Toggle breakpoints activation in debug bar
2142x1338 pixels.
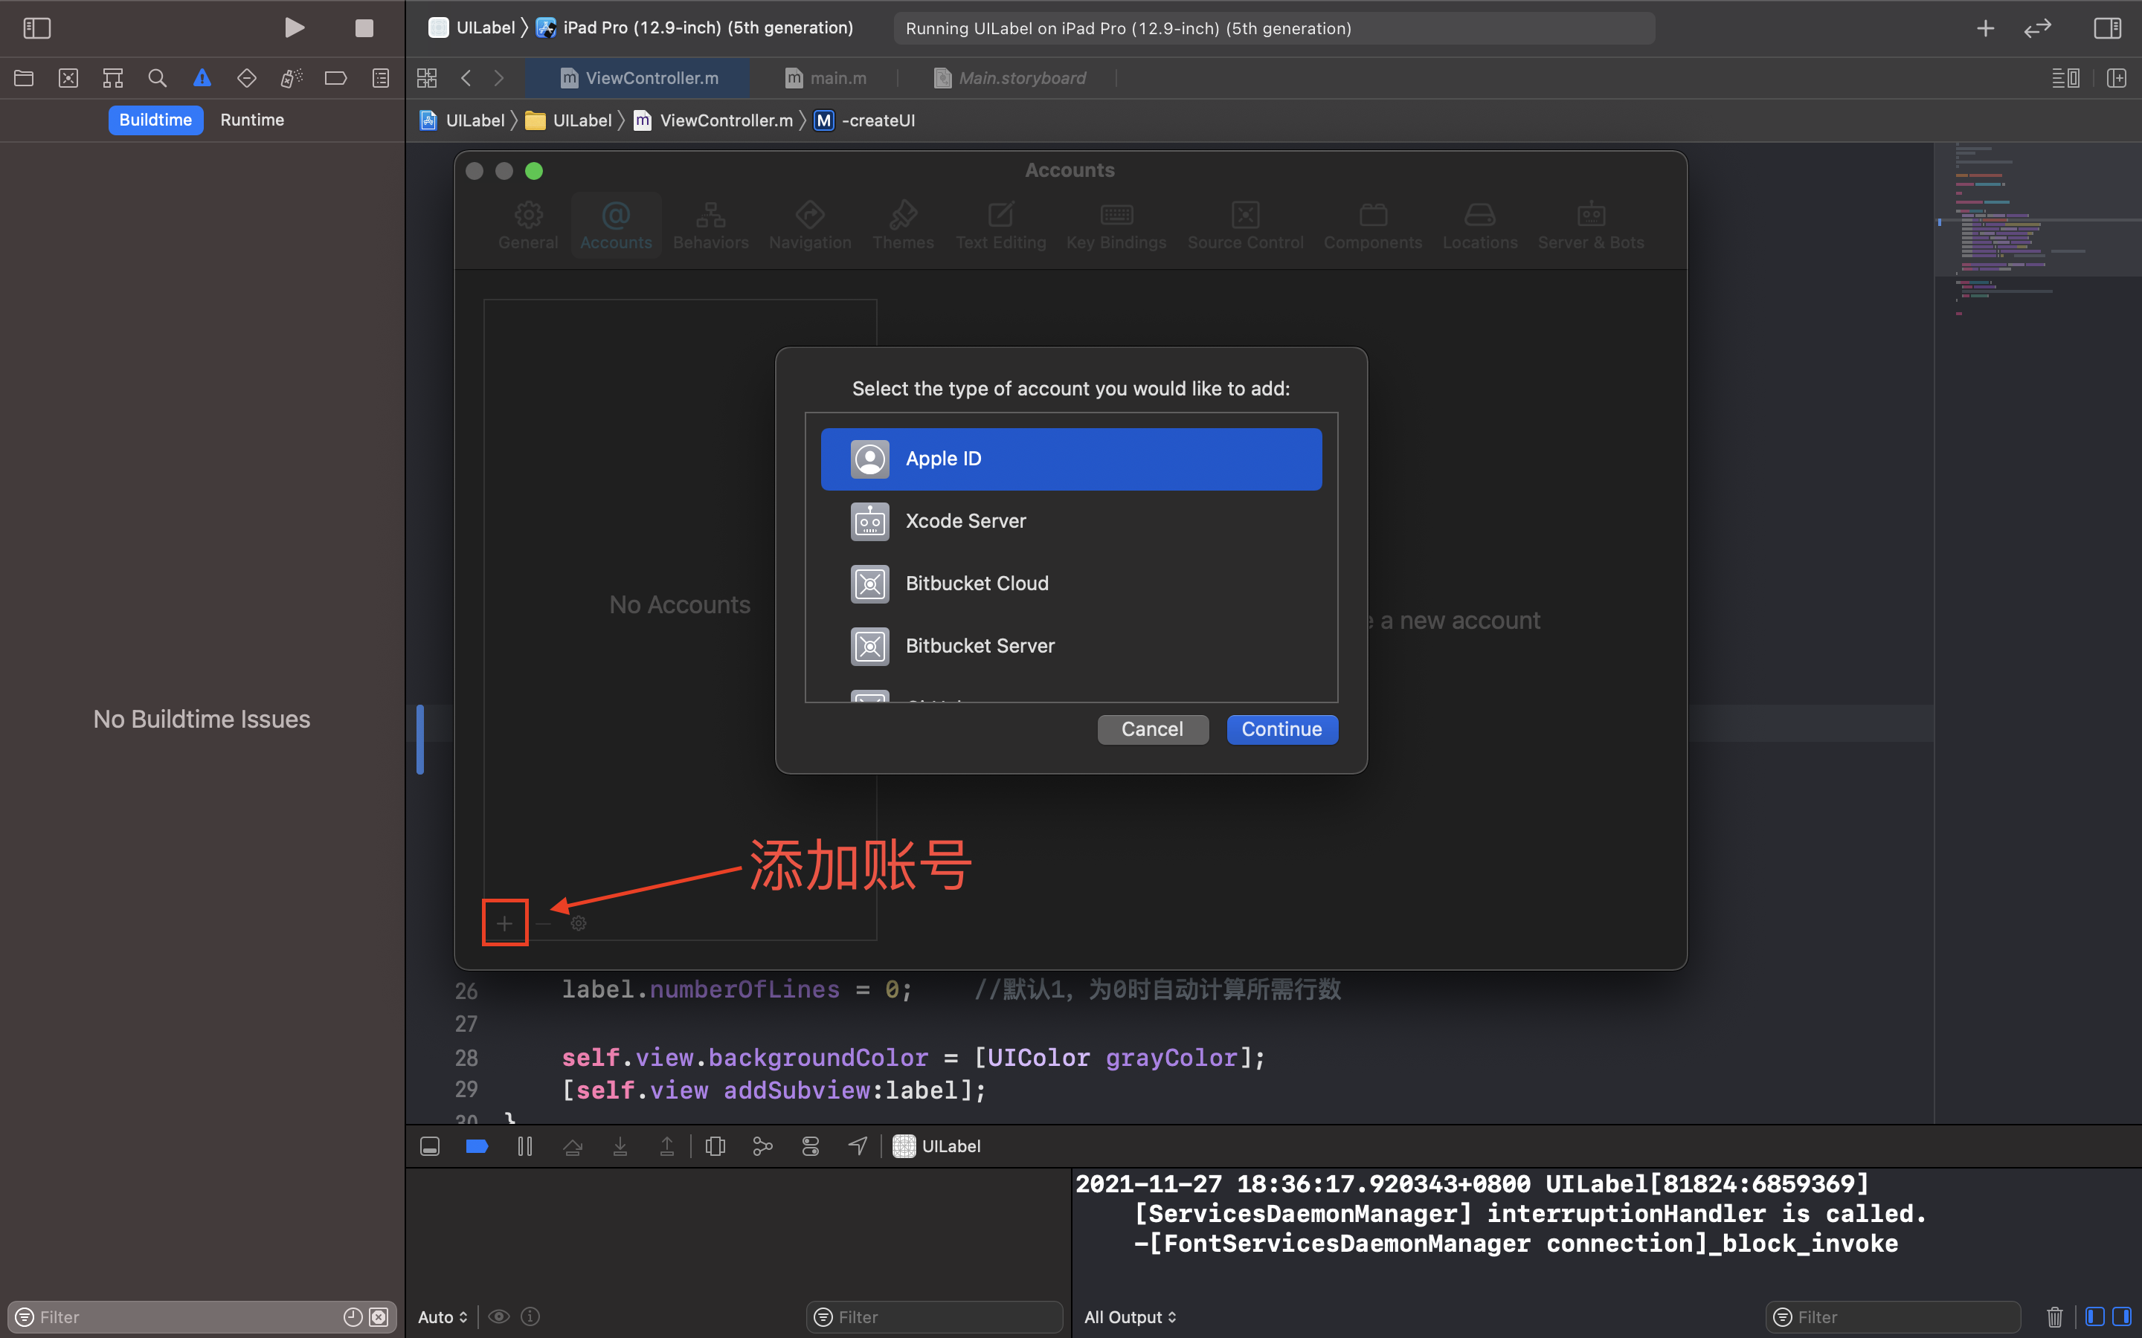click(477, 1146)
